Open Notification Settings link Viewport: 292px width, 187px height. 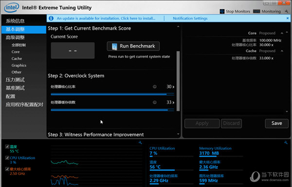pyautogui.click(x=190, y=18)
